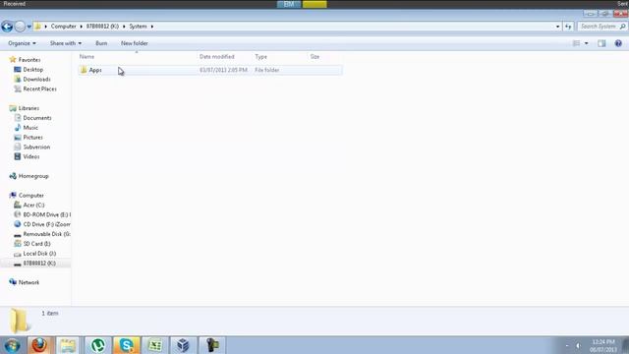Click Computer in the address bar
The image size is (629, 354).
(x=63, y=27)
